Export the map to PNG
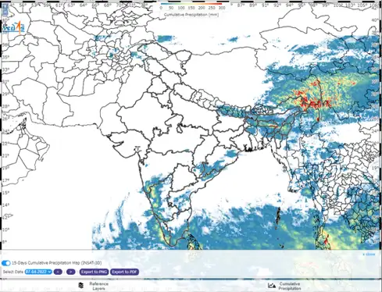 click(94, 272)
